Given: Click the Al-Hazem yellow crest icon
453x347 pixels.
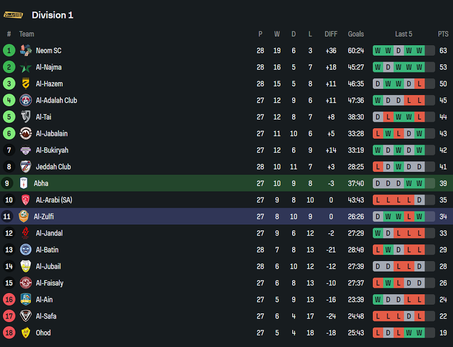Looking at the screenshot, I should click(26, 84).
